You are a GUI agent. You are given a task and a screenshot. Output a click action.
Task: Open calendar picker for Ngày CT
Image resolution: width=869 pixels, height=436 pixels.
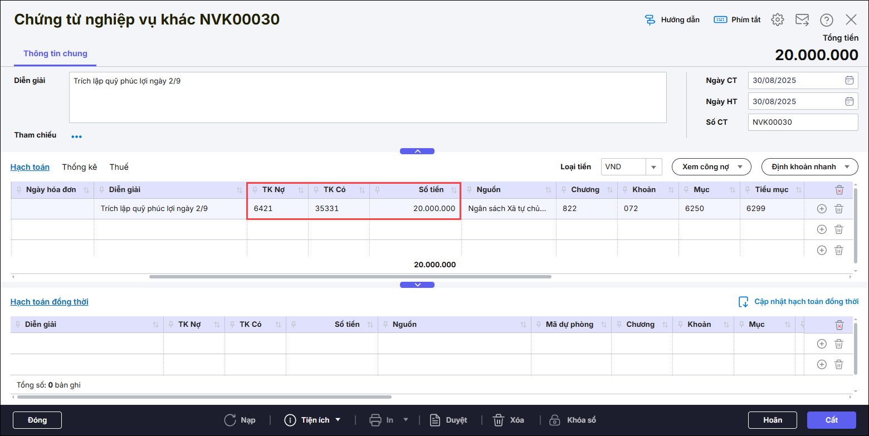849,80
